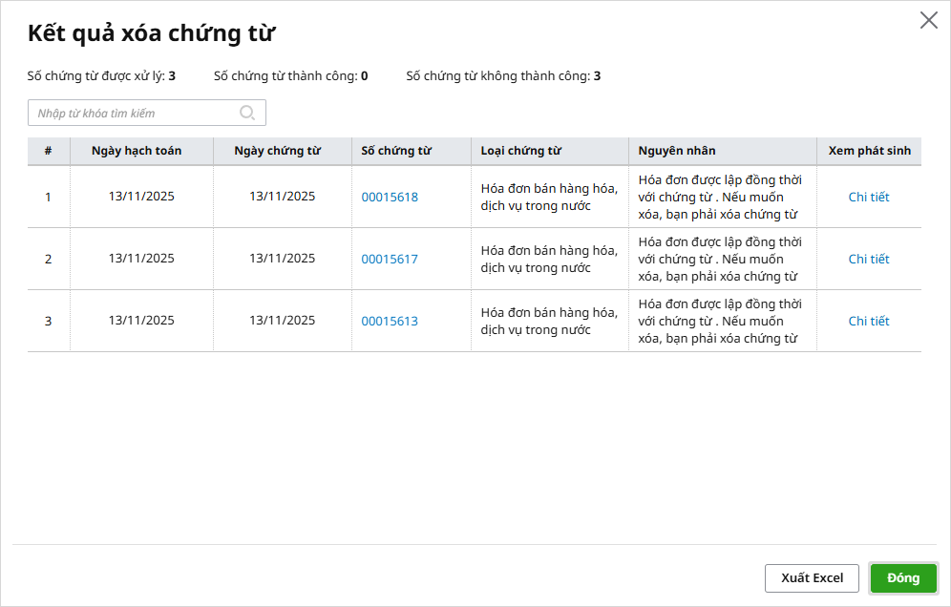The width and height of the screenshot is (951, 607).
Task: Click the Xem phát sinh column header
Action: 869,151
